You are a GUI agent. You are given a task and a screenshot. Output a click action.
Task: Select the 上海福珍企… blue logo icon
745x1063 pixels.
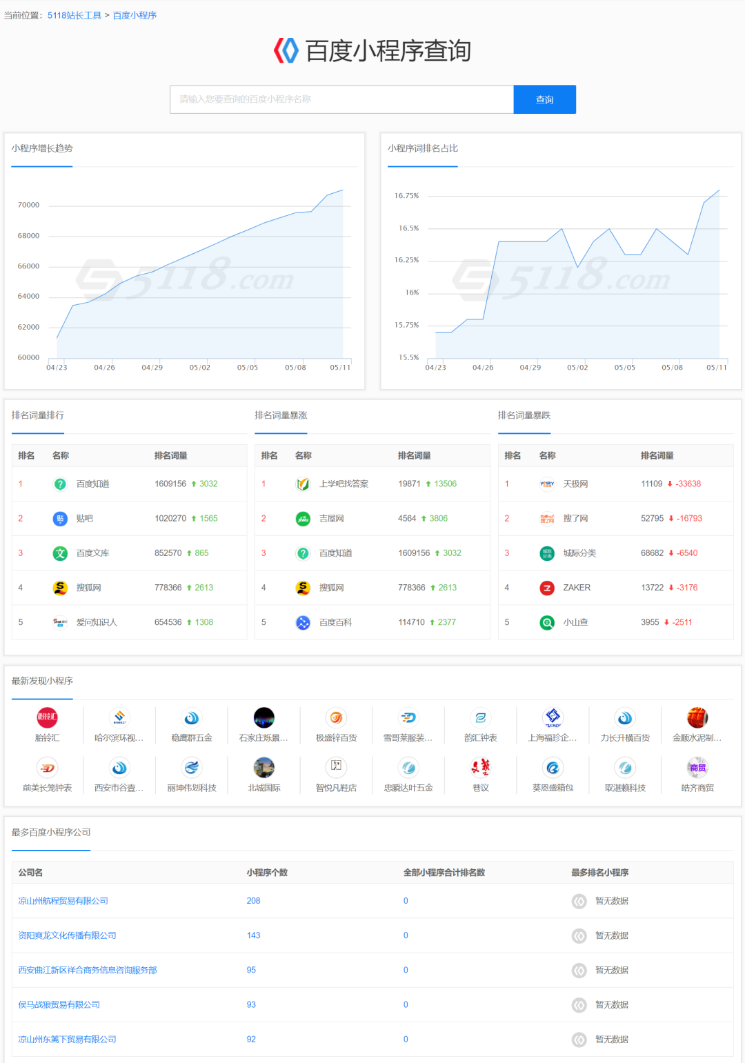pos(553,717)
